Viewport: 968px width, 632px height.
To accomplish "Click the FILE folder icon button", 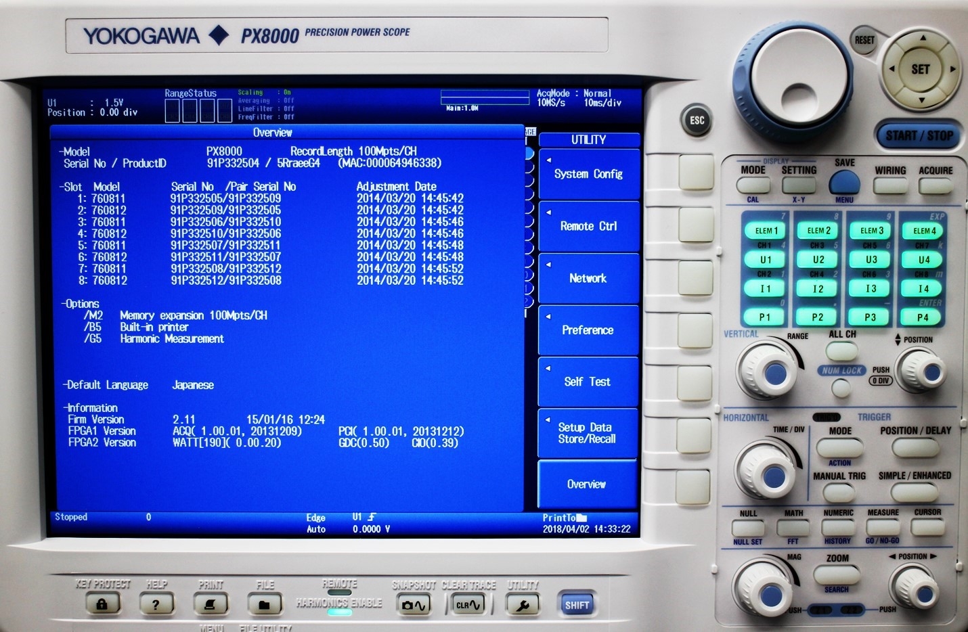I will [x=265, y=604].
